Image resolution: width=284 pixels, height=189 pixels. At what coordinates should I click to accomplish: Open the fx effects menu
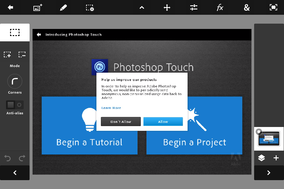(x=220, y=8)
